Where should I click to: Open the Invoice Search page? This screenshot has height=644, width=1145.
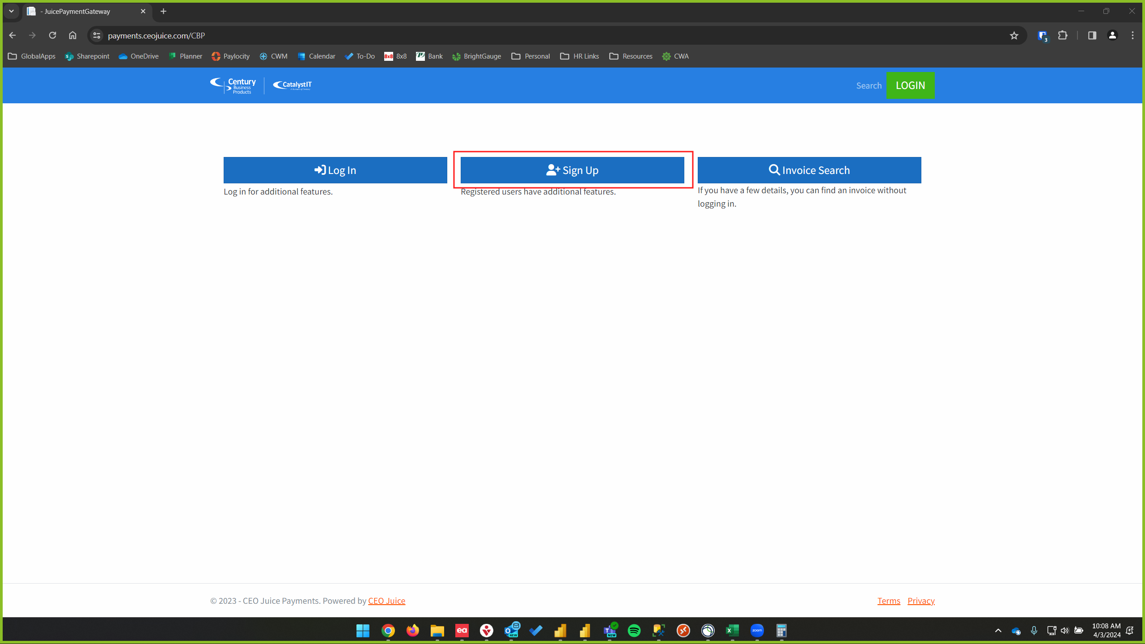[809, 170]
